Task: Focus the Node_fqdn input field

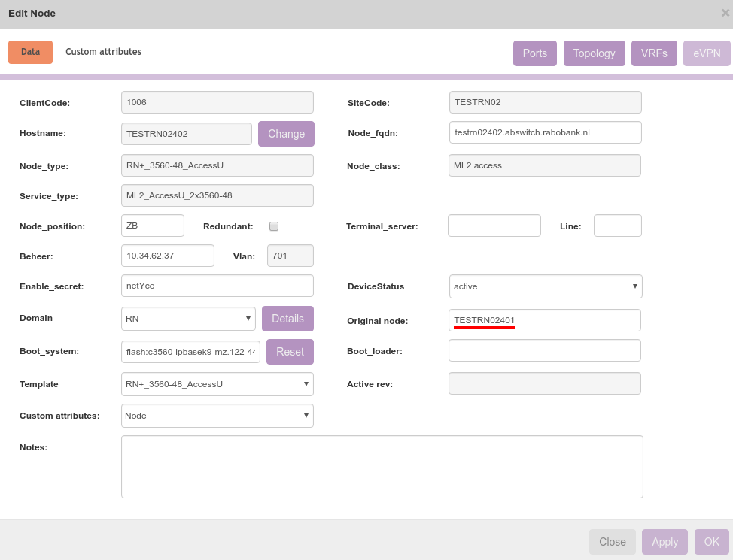Action: [x=545, y=132]
